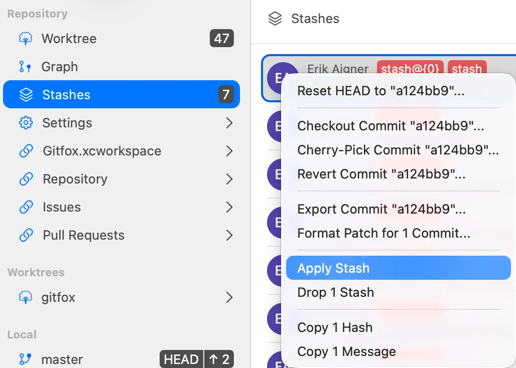This screenshot has height=368, width=516.
Task: Click the 47 badge on Worktree
Action: coord(222,39)
